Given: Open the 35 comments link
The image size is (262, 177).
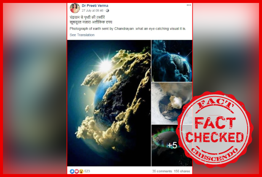Looking at the screenshot, I should pyautogui.click(x=162, y=171).
